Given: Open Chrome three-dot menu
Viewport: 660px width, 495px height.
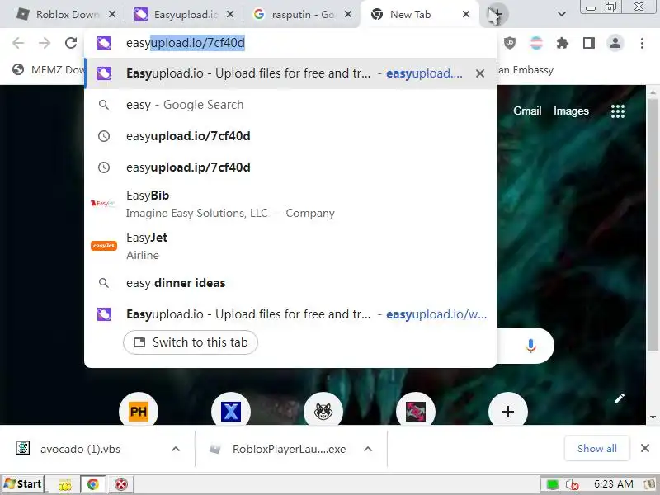Looking at the screenshot, I should [x=642, y=43].
